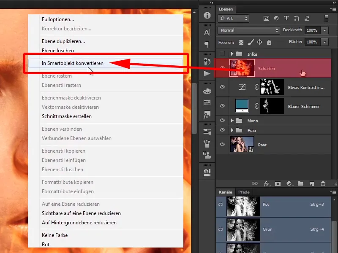Image resolution: width=338 pixels, height=253 pixels.
Task: Add a layer mask icon
Action: tap(278, 184)
